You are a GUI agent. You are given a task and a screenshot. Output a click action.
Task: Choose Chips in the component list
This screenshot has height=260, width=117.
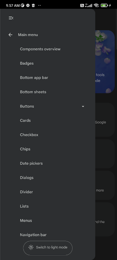pos(25,149)
